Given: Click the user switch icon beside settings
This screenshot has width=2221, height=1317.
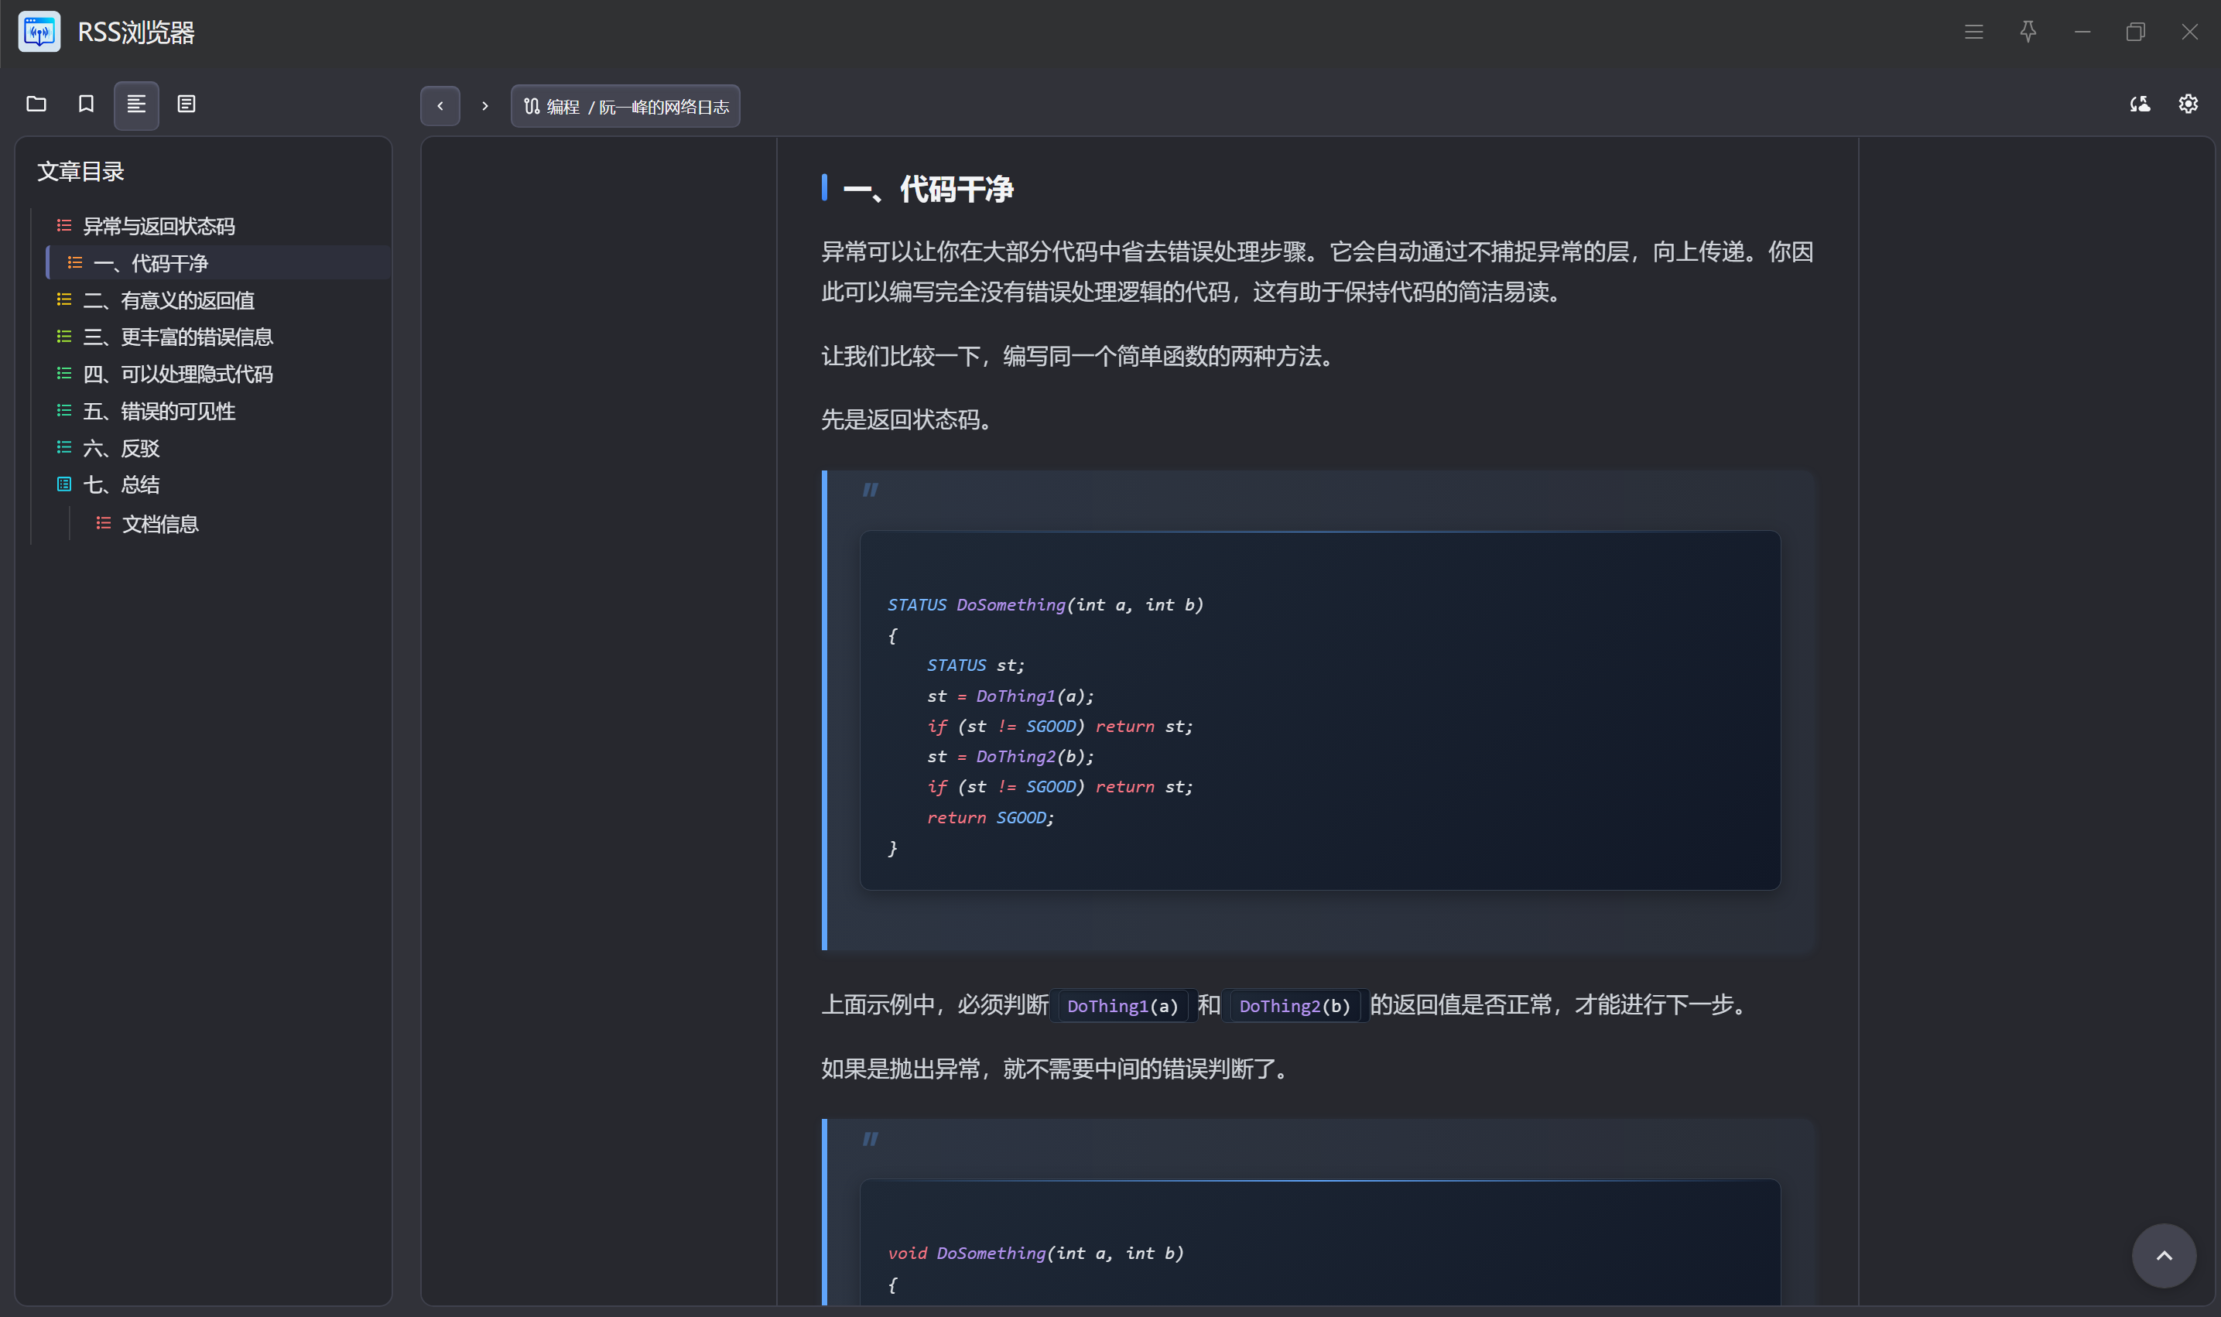Looking at the screenshot, I should [x=2140, y=104].
